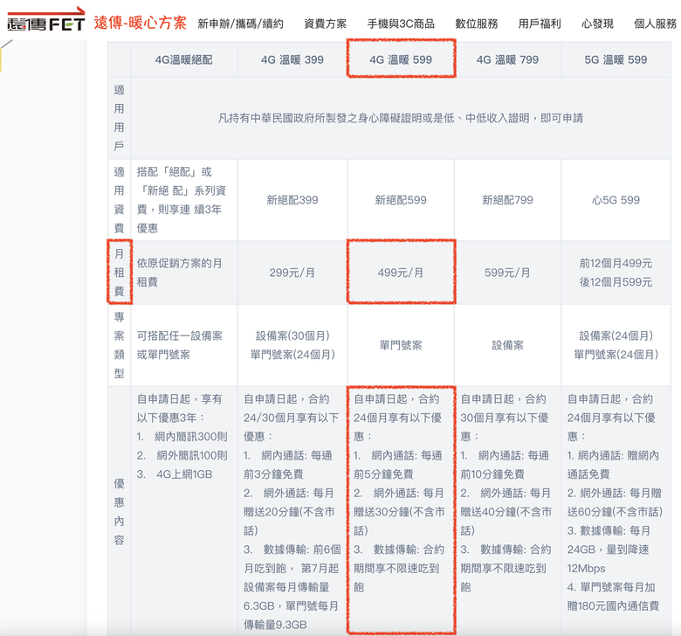Open the 遠傳-暖心方案 page title link
This screenshot has height=636, width=681.
pyautogui.click(x=141, y=23)
